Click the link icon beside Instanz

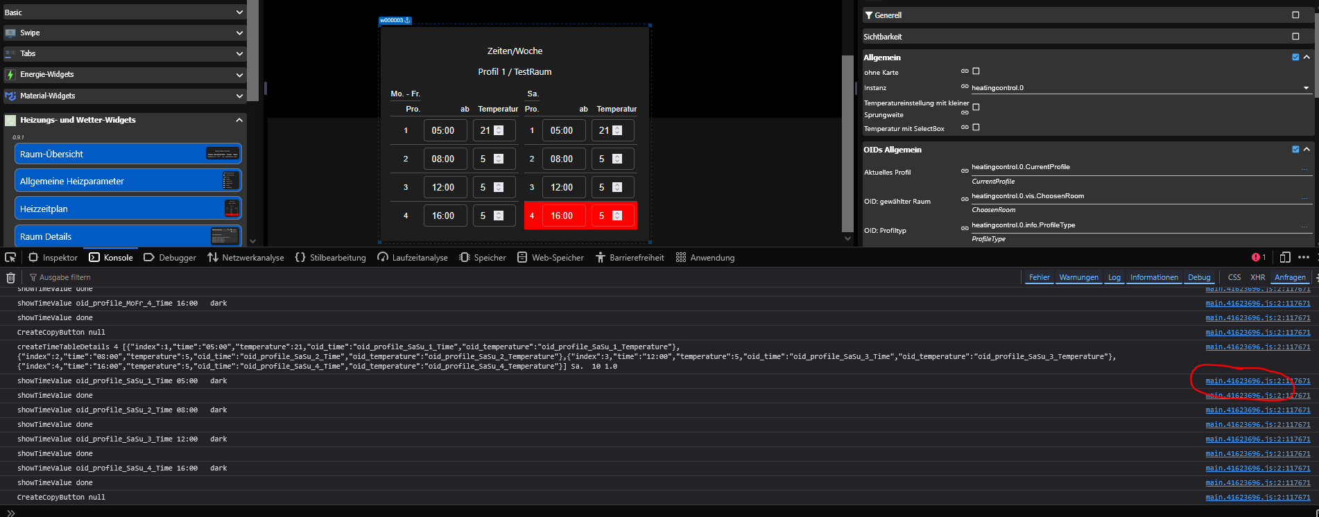pos(965,87)
